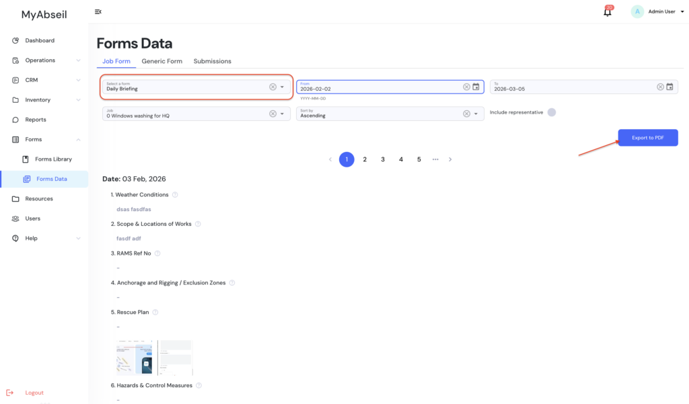Open the Select a form dropdown
This screenshot has width=689, height=404.
pos(282,87)
